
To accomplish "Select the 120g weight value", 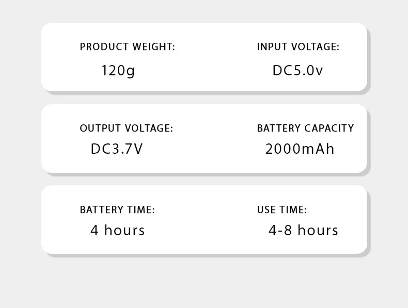I will point(118,71).
